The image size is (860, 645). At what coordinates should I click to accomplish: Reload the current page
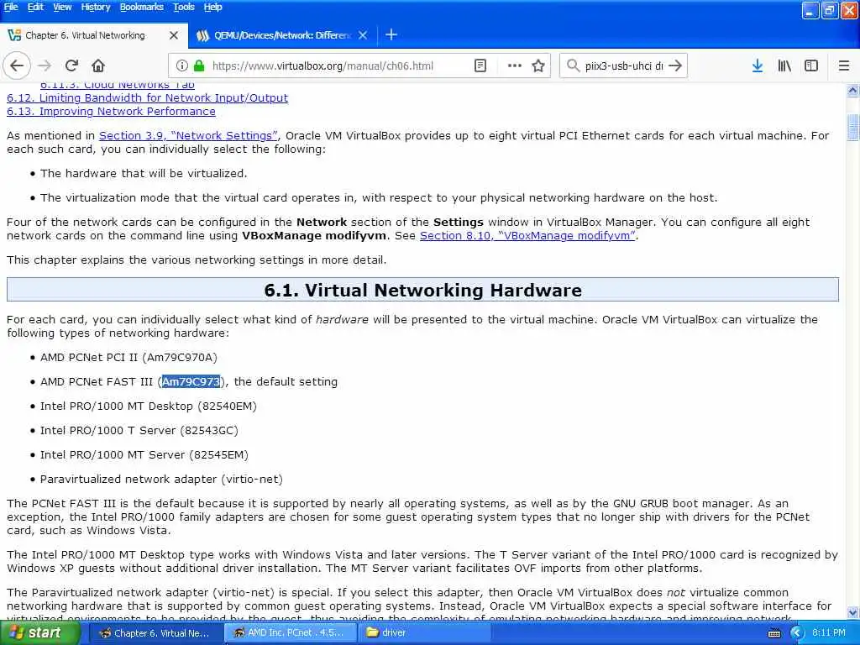click(71, 66)
